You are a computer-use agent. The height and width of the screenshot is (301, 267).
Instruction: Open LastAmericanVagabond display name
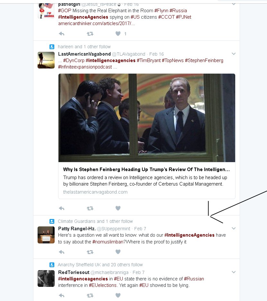[x=85, y=54]
